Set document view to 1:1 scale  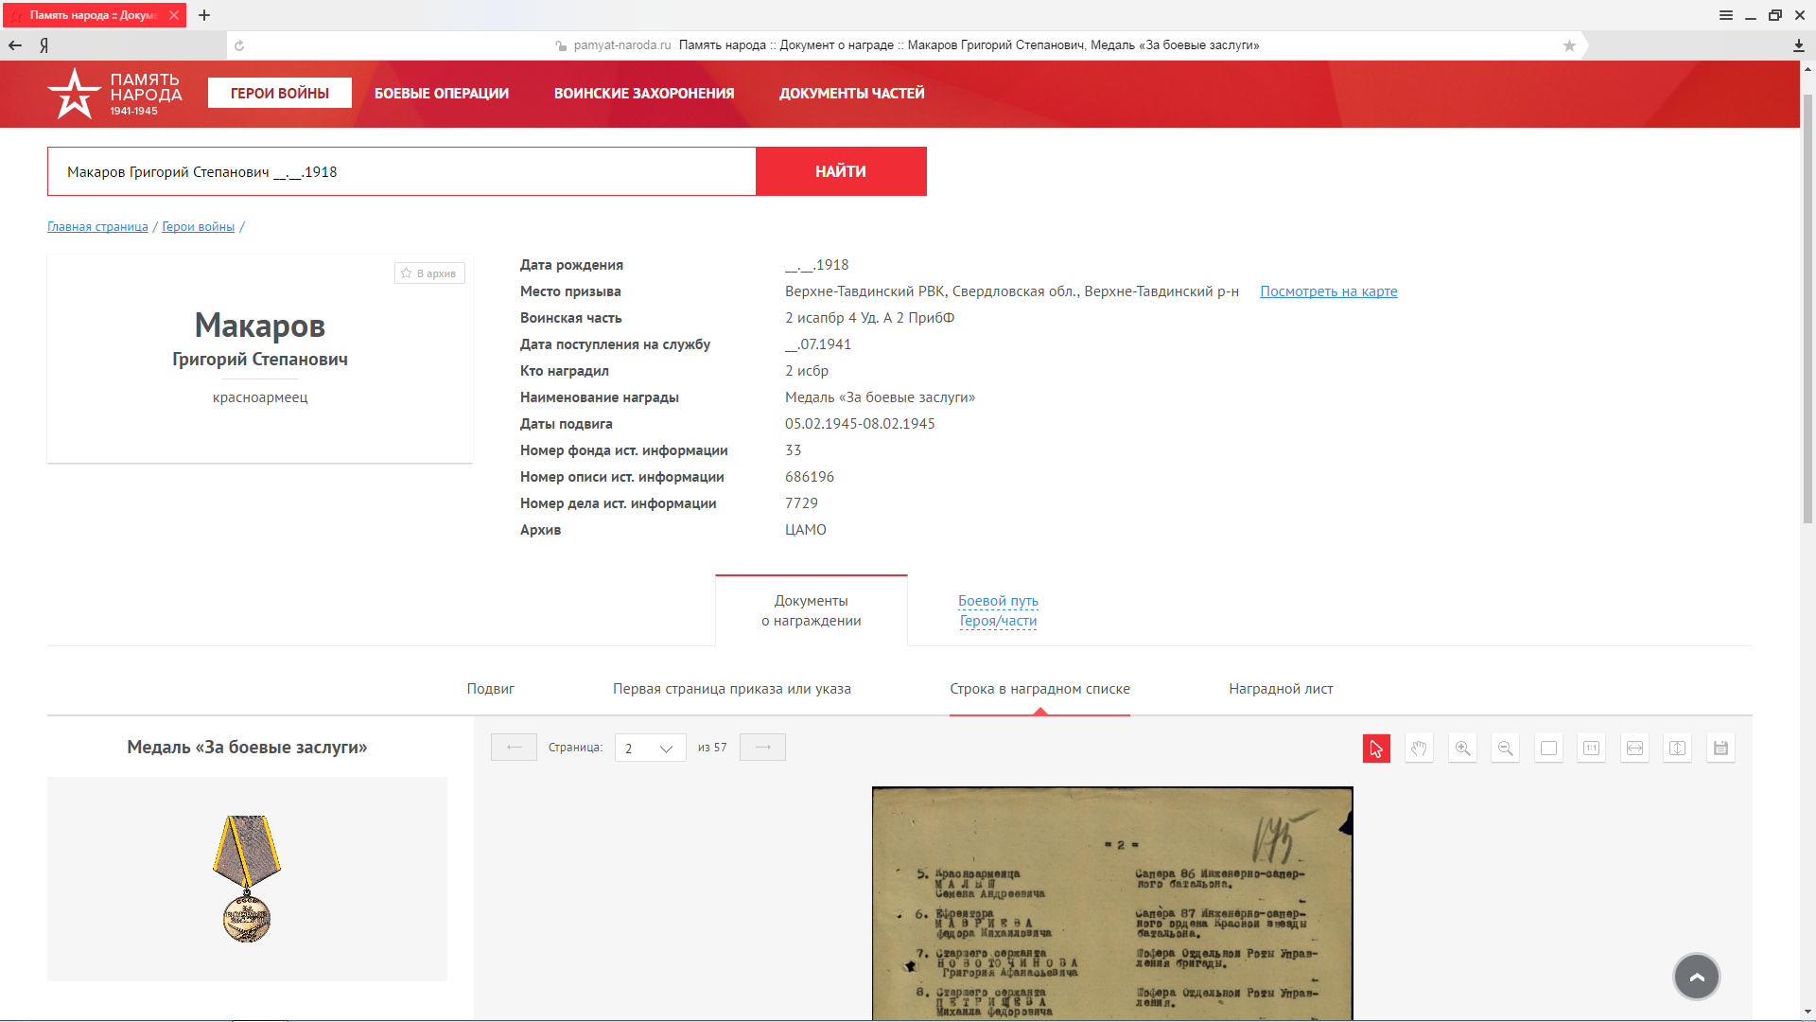(1591, 749)
